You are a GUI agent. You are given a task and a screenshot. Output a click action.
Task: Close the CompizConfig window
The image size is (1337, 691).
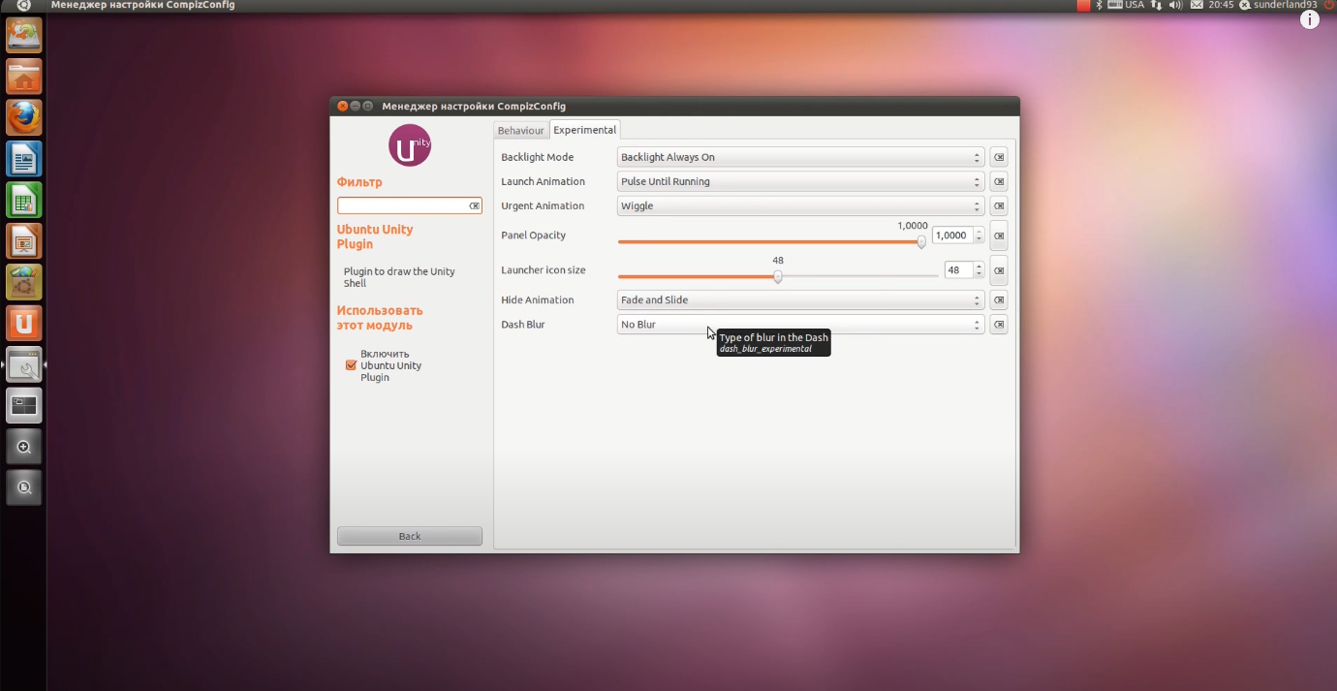(342, 106)
